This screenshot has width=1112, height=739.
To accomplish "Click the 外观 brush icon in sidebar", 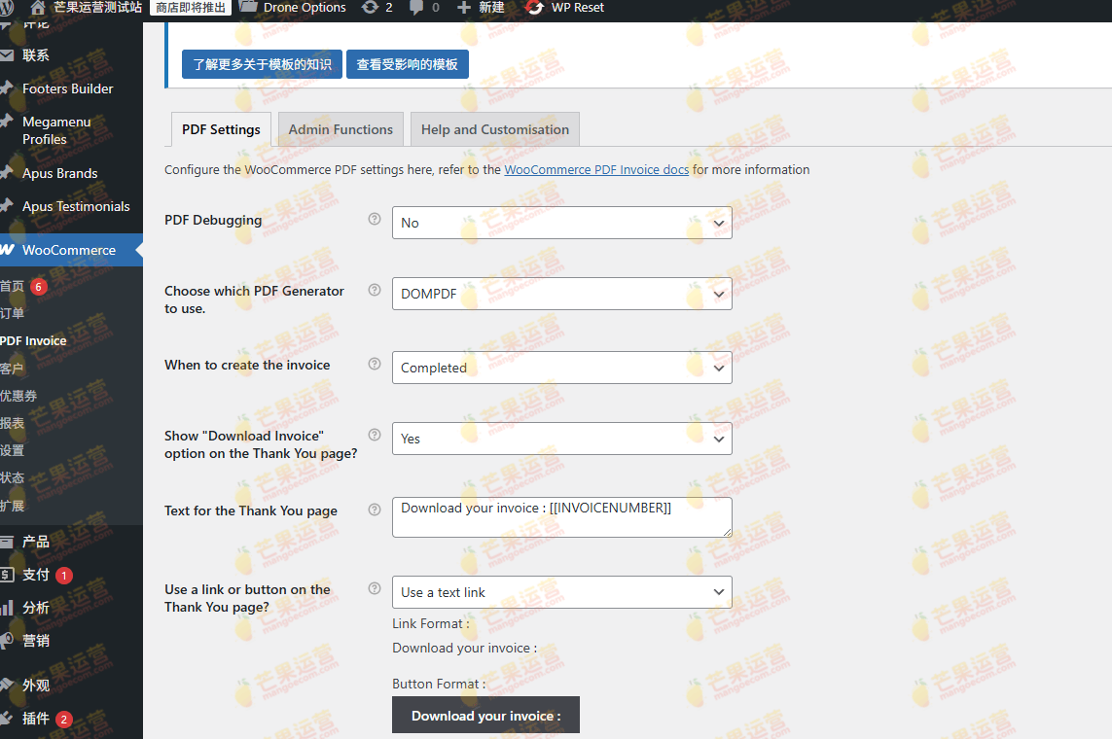I will pos(7,686).
